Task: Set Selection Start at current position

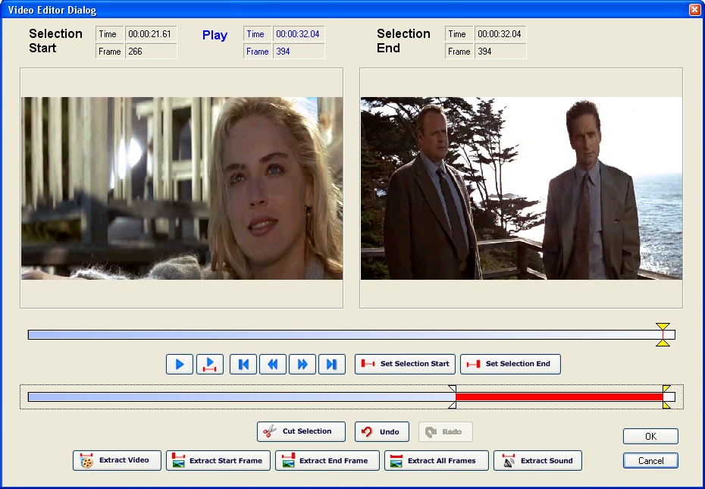Action: click(x=404, y=364)
